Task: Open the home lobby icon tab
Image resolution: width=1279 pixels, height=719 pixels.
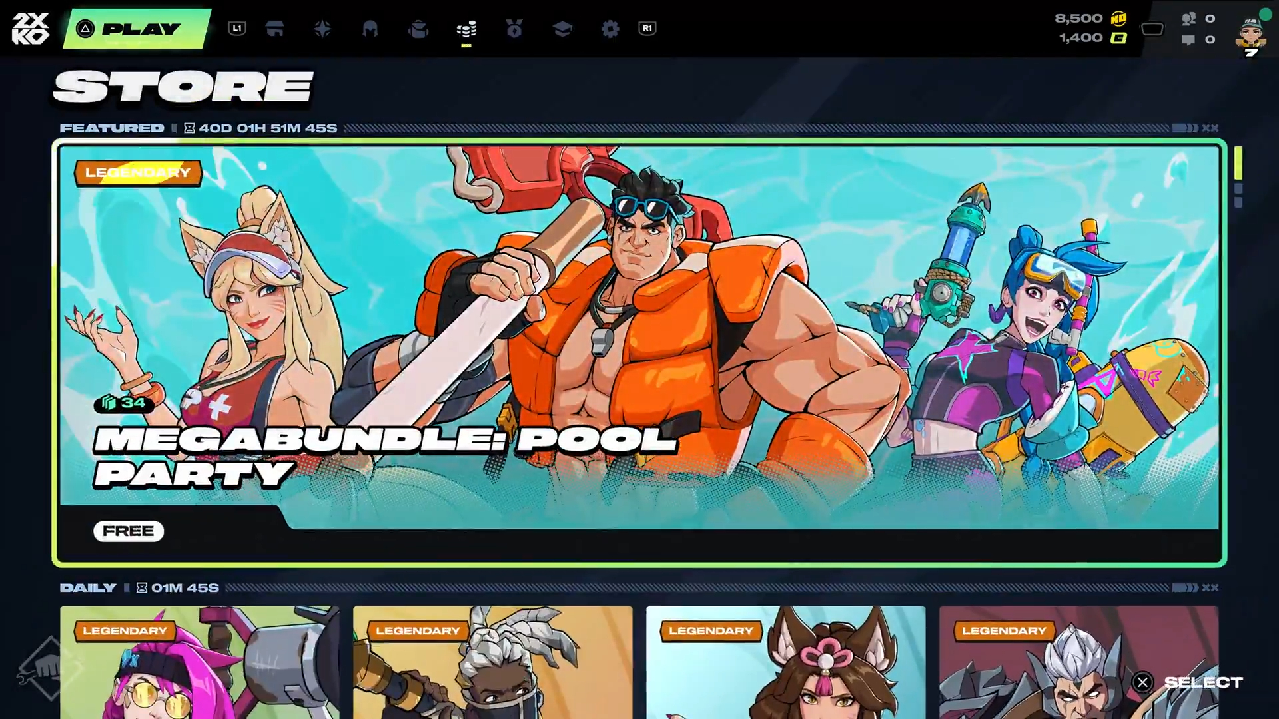Action: [274, 29]
